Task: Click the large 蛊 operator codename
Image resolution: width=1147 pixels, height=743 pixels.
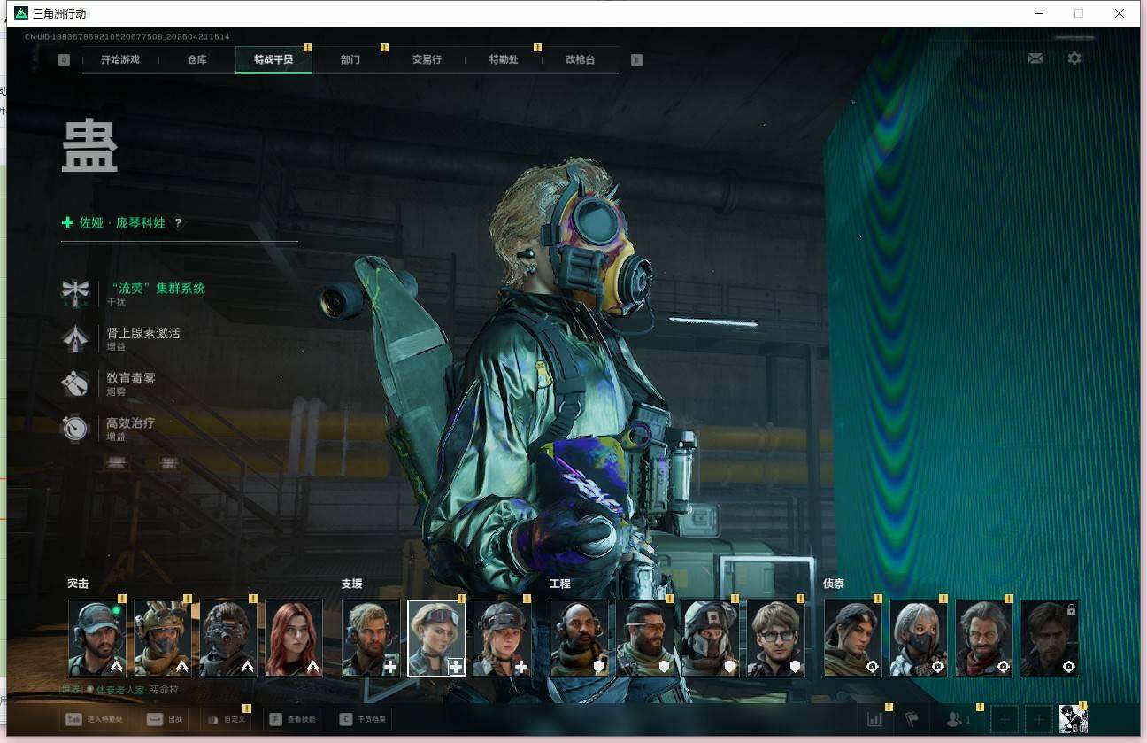Action: 89,145
